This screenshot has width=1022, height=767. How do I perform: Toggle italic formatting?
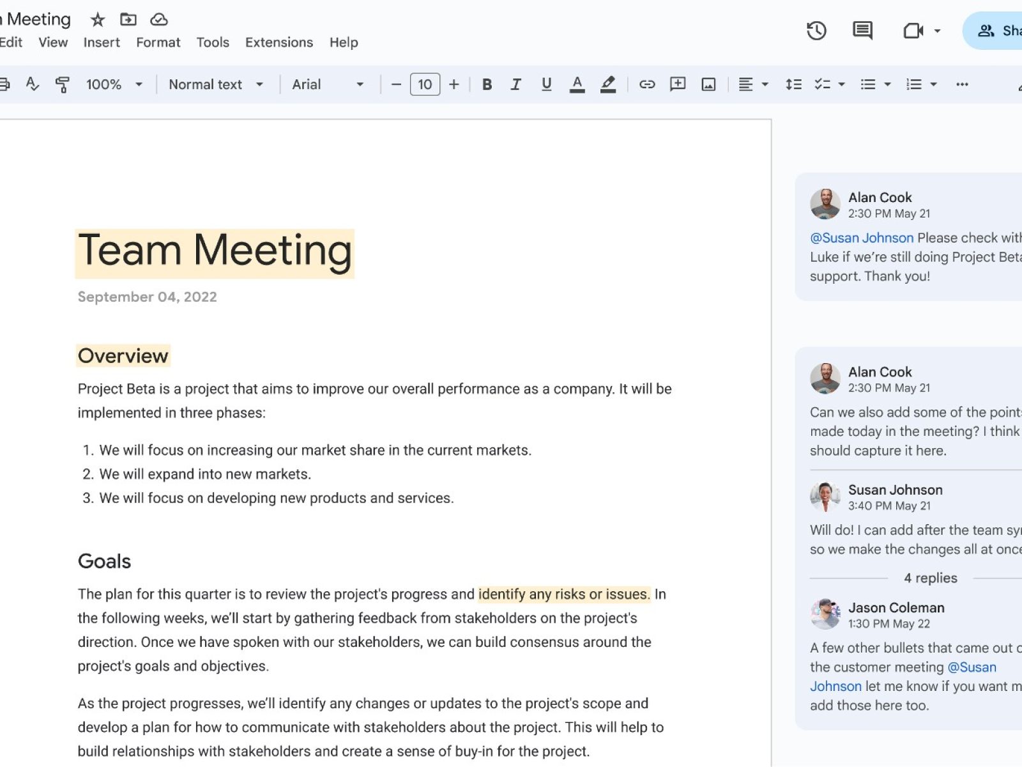click(516, 84)
